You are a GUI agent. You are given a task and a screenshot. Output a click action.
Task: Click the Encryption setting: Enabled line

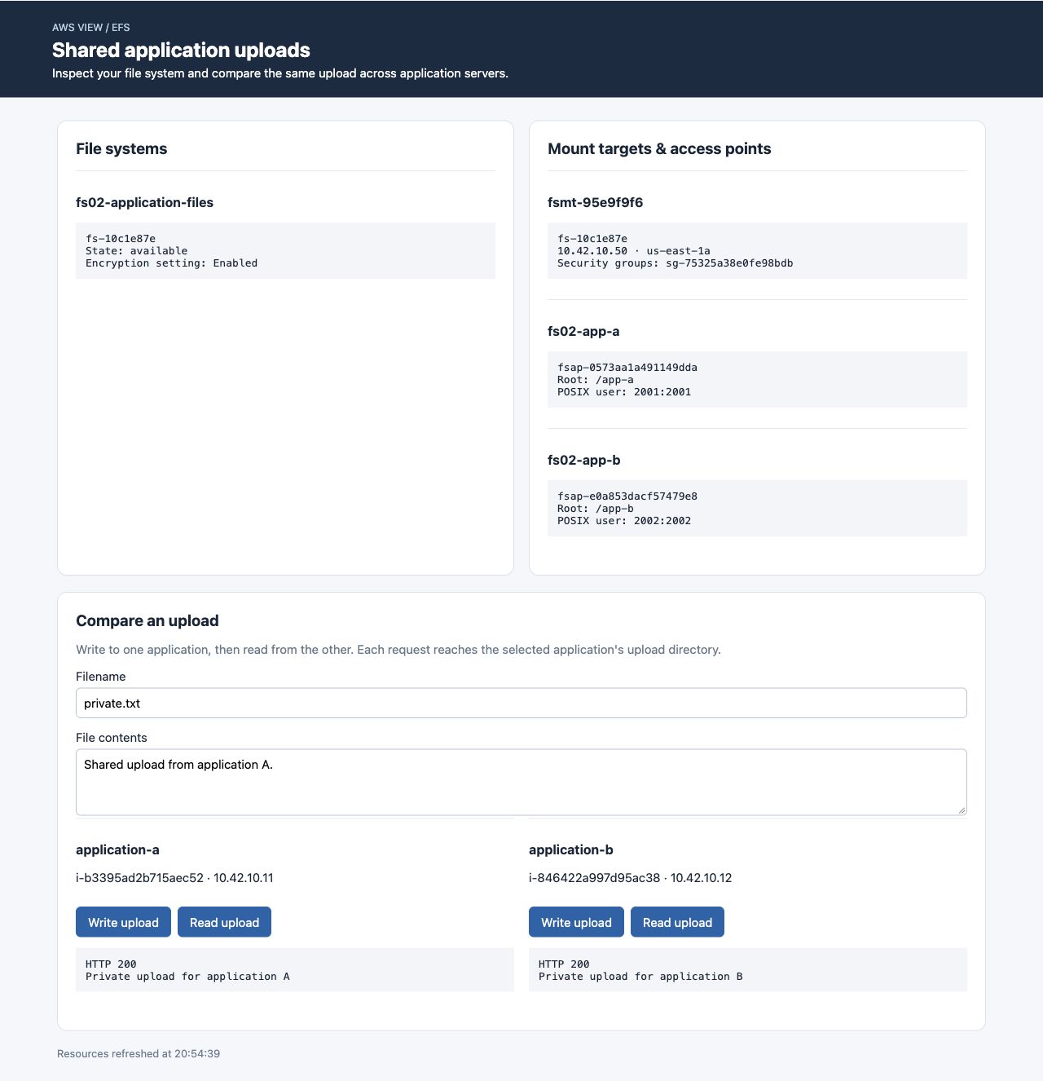pos(171,263)
